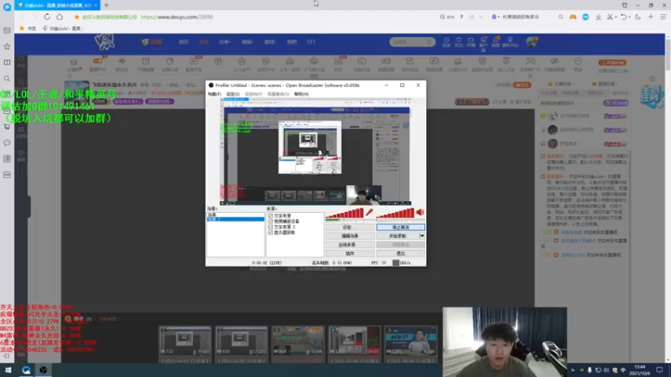671x377 pixels.
Task: Open the S11 tab on Douyu navigation
Action: (310, 42)
